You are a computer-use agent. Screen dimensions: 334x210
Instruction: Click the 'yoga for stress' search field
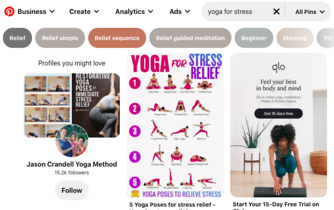click(238, 12)
